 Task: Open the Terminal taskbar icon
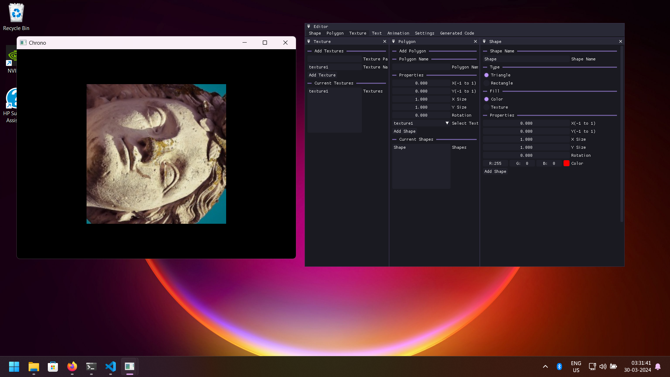(x=91, y=367)
